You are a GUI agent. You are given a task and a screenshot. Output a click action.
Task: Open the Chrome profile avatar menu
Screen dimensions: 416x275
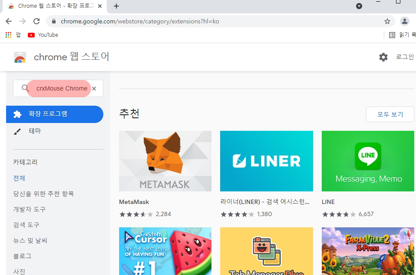[404, 22]
